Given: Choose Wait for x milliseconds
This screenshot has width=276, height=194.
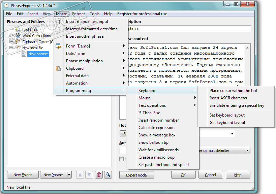Looking at the screenshot, I should click(x=162, y=150).
